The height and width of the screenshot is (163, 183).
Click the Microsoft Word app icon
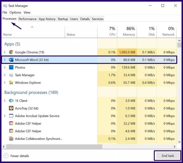pos(11,60)
